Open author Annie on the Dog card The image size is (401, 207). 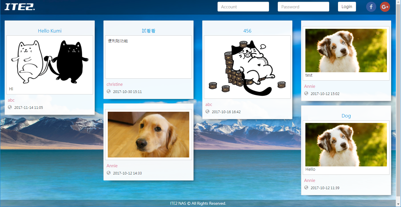[310, 181]
